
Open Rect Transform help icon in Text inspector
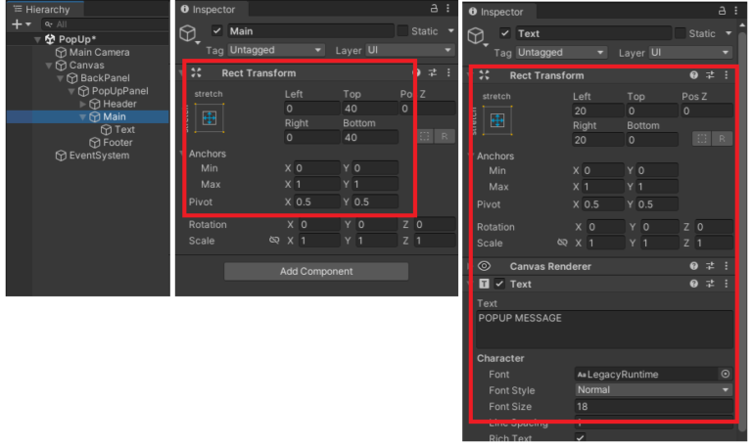click(x=694, y=75)
